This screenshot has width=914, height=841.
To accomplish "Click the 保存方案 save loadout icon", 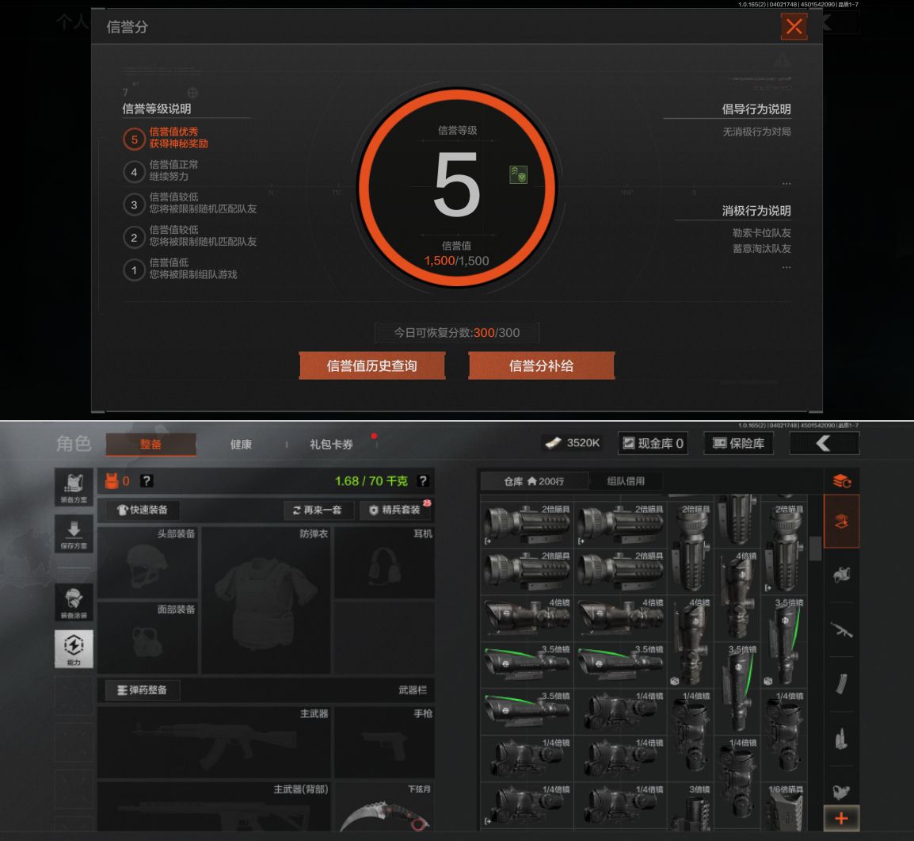I will pos(74,533).
